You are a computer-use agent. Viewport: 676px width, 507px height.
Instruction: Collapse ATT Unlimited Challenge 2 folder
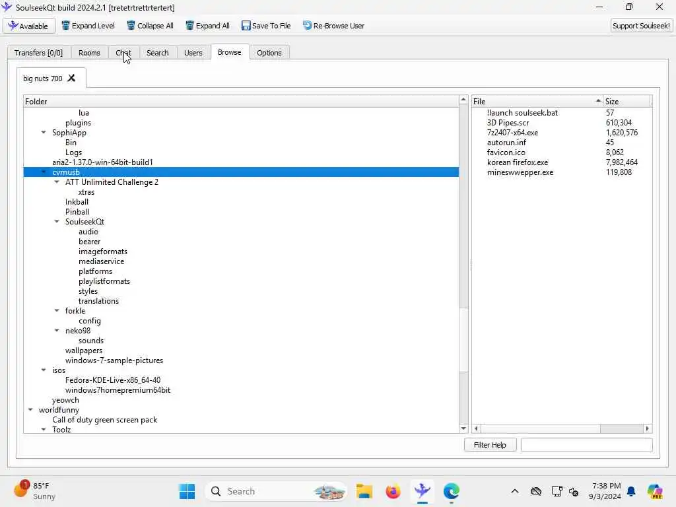pos(57,182)
